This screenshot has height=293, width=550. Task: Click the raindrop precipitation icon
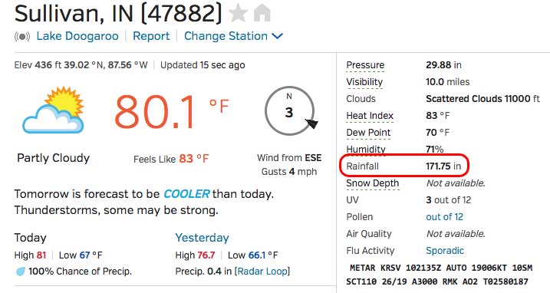(21, 272)
